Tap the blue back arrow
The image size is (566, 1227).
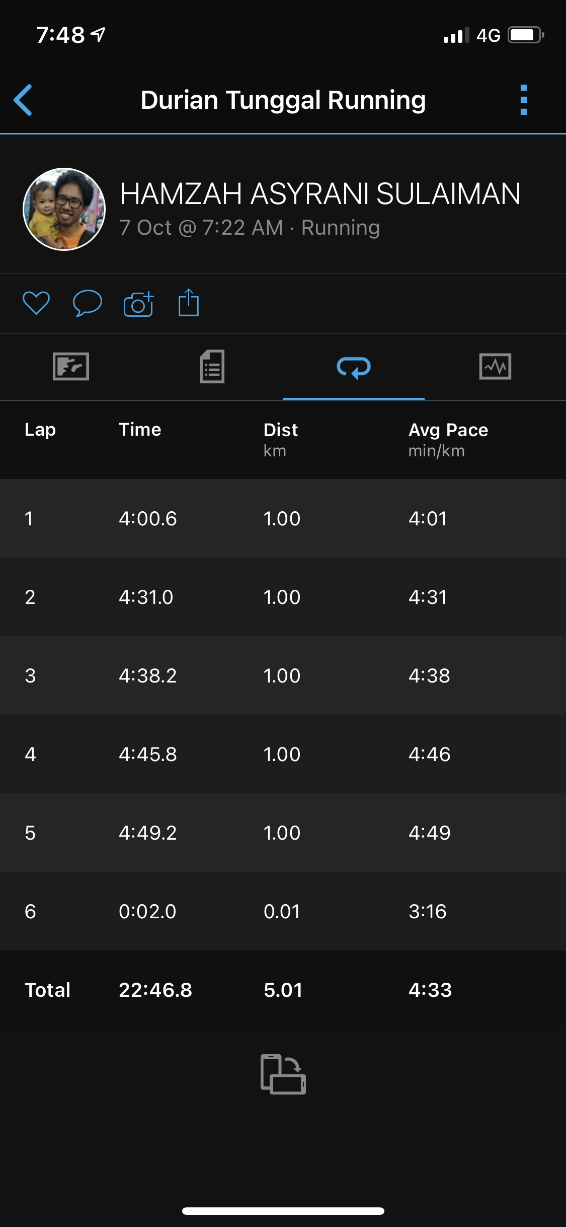(x=23, y=100)
